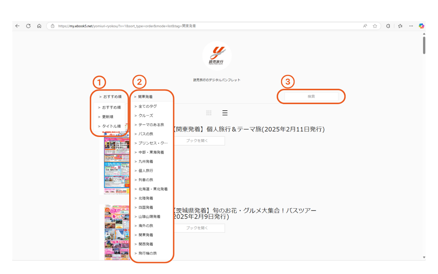Open the browser Settings and more menu
The width and height of the screenshot is (438, 274).
click(411, 26)
